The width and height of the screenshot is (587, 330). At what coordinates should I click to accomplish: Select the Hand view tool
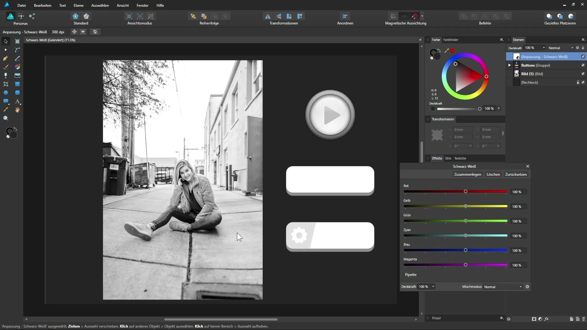tap(17, 110)
